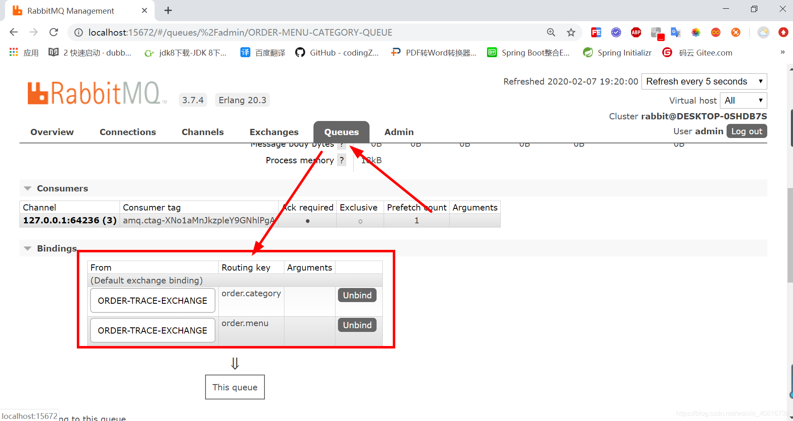
Task: Click the Default exchange binding row
Action: (235, 280)
